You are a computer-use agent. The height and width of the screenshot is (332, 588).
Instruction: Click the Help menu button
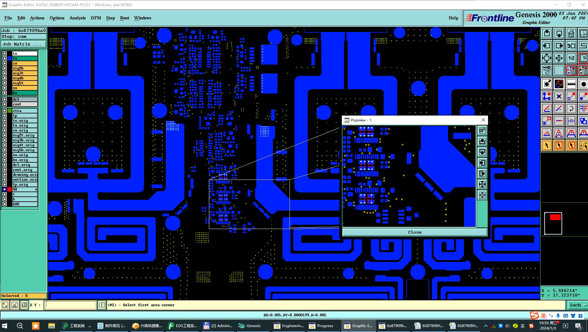pyautogui.click(x=453, y=18)
